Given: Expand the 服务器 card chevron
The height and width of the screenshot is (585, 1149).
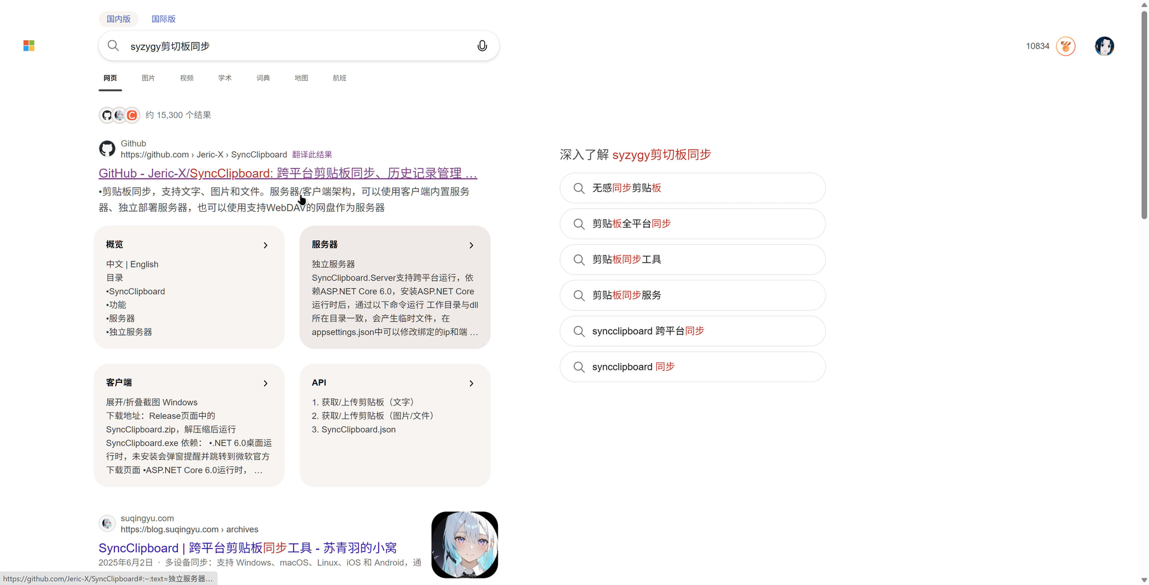Looking at the screenshot, I should [x=472, y=245].
